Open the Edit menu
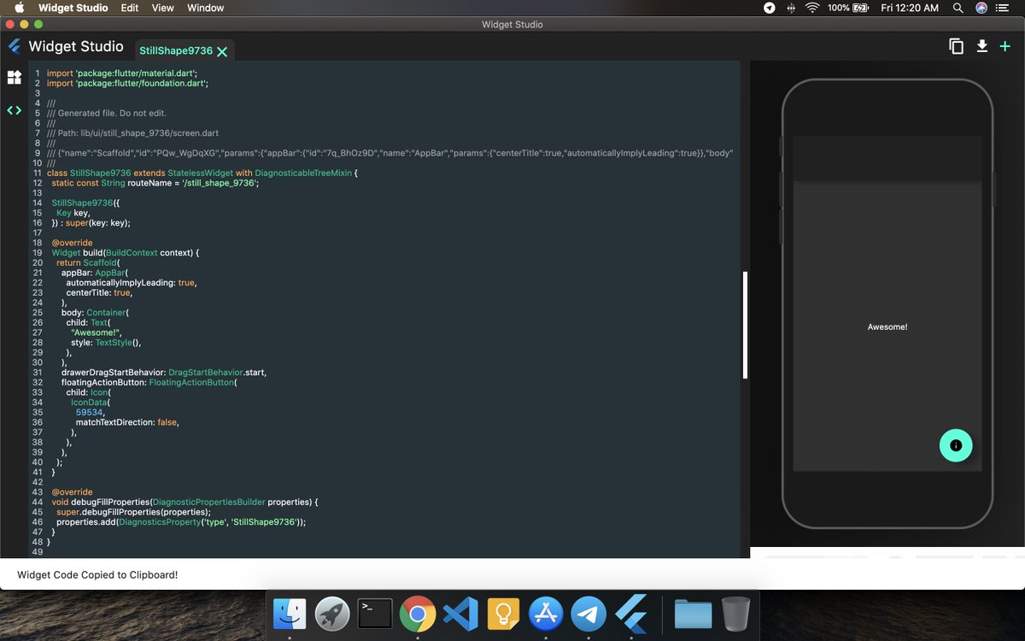The image size is (1025, 641). tap(130, 8)
